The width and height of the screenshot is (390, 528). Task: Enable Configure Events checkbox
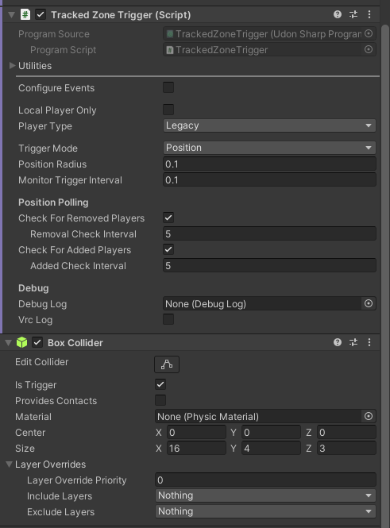click(168, 87)
